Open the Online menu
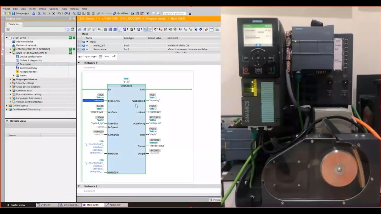Viewport: 381px width, 214px height. click(43, 9)
